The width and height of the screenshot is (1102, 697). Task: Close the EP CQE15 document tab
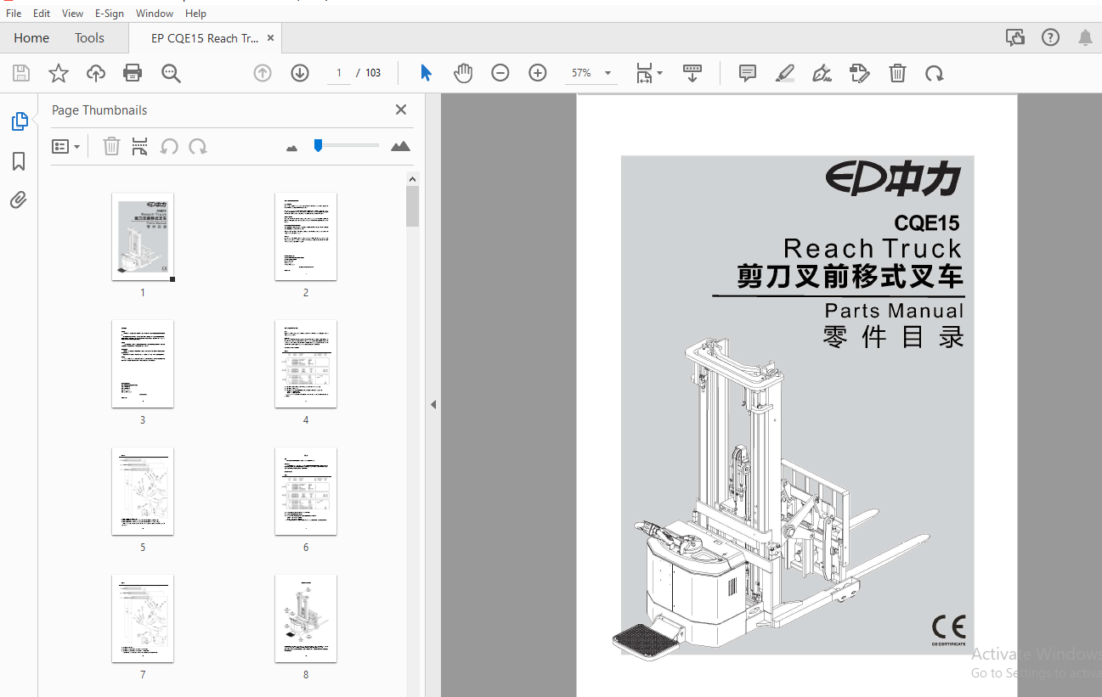click(271, 37)
